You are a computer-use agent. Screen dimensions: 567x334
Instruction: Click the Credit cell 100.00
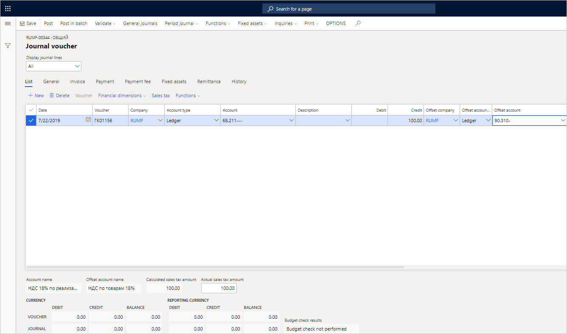tap(406, 121)
